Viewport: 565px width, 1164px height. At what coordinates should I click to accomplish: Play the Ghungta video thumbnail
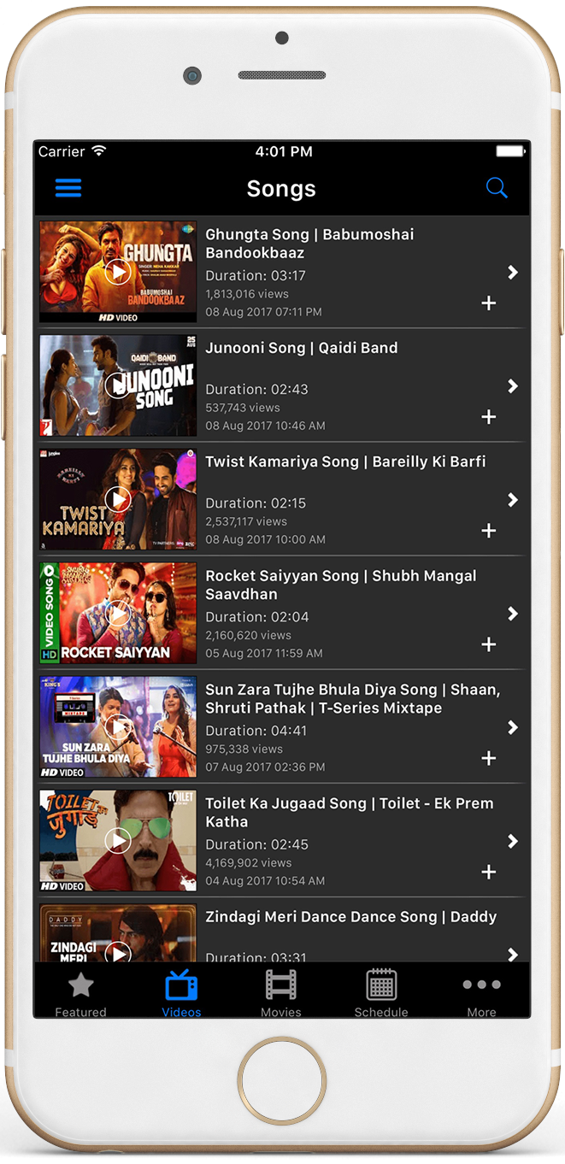[x=118, y=272]
